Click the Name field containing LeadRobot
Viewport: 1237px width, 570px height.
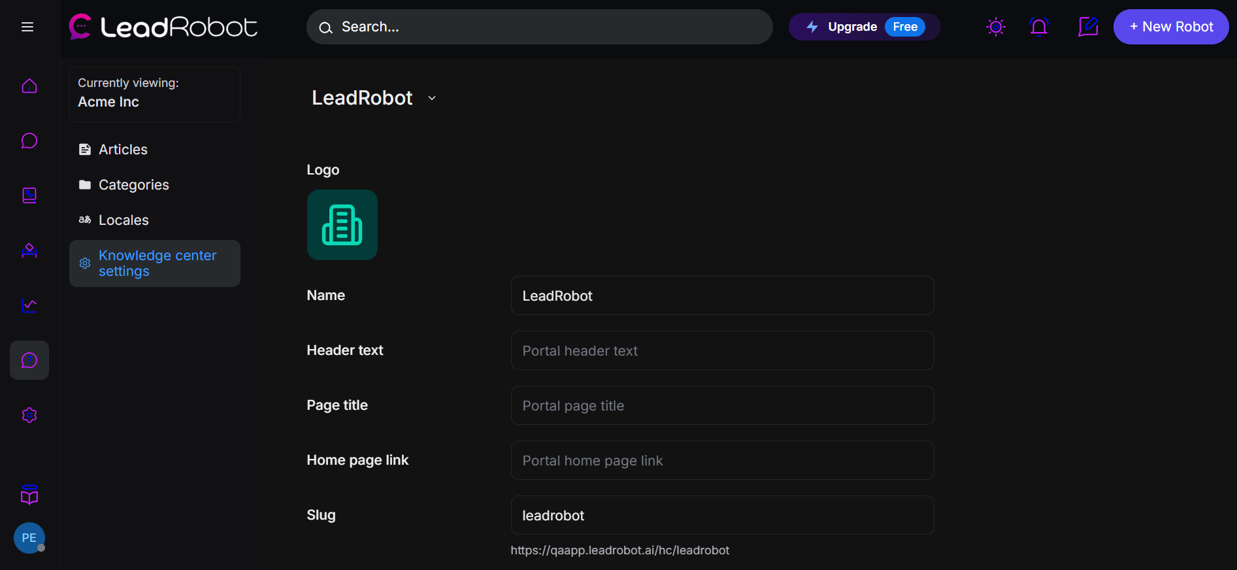[723, 295]
